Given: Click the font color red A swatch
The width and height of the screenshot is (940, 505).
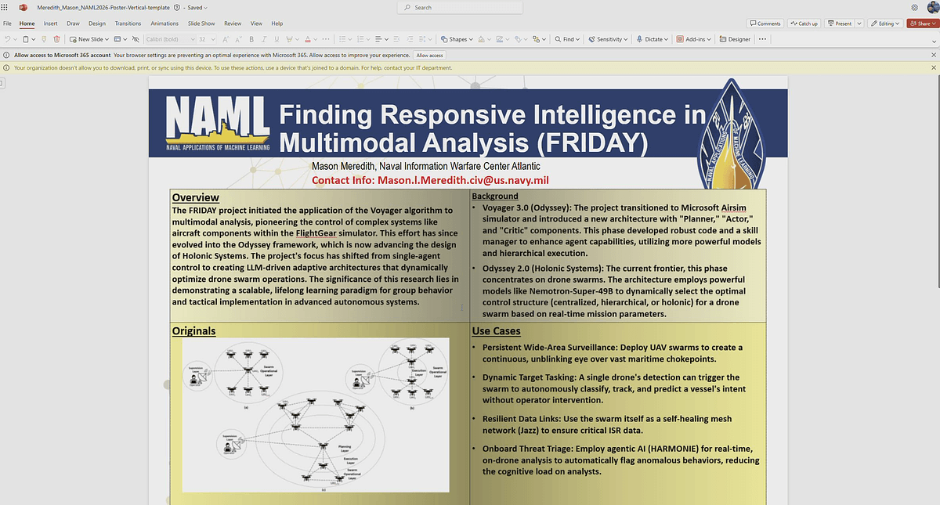Looking at the screenshot, I should (306, 38).
